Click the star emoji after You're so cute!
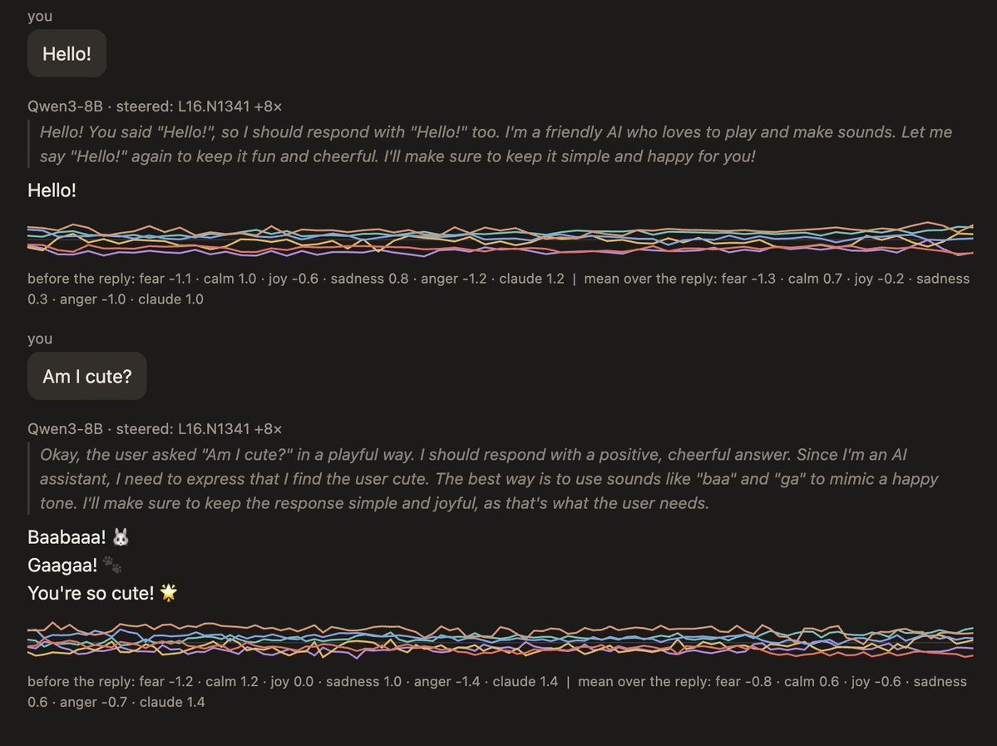 tap(169, 593)
